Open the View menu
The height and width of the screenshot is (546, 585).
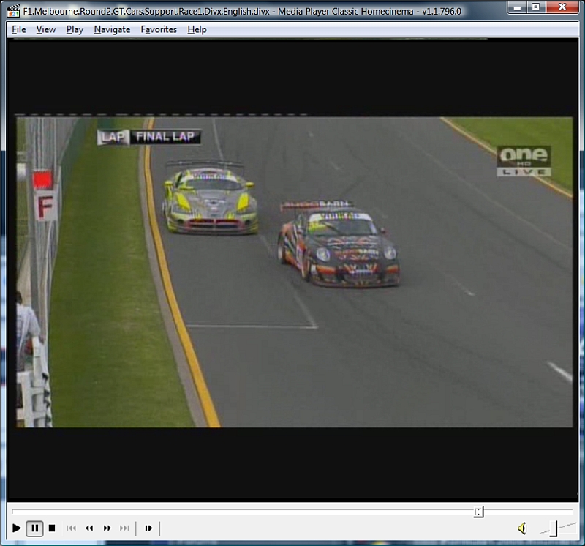46,29
